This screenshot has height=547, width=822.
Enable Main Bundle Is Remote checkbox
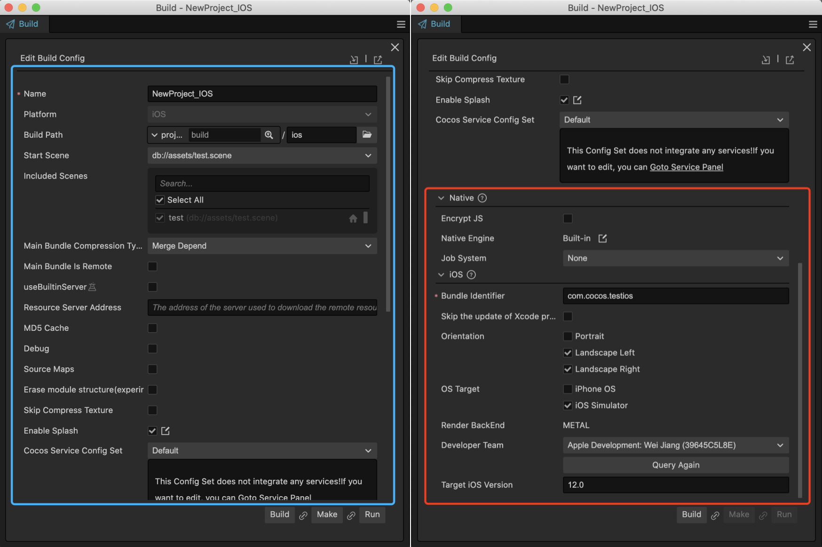tap(152, 266)
